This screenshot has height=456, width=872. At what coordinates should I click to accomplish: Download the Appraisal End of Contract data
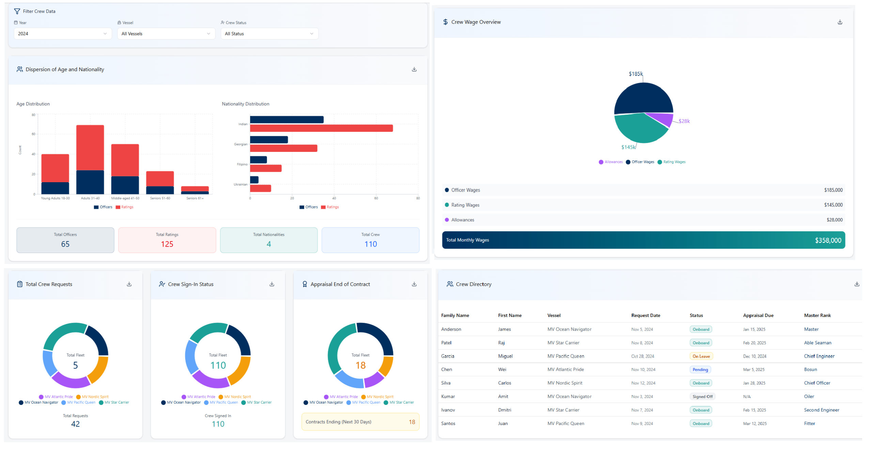(x=414, y=284)
